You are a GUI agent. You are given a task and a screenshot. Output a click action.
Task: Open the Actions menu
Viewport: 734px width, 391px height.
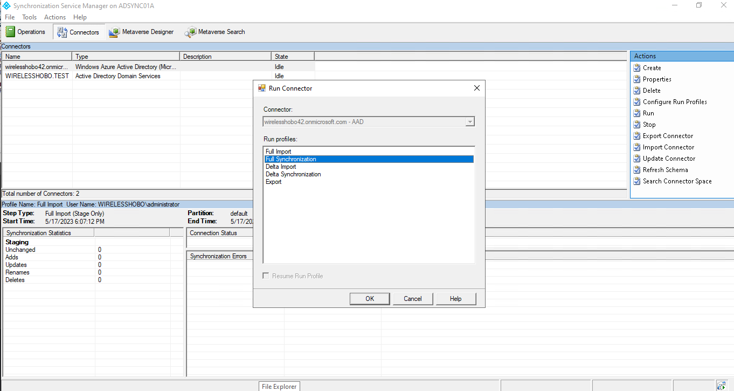pyautogui.click(x=55, y=17)
